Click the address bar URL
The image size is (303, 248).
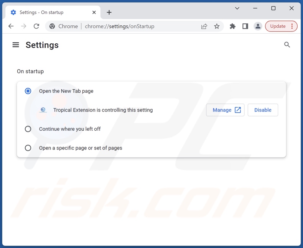click(119, 26)
